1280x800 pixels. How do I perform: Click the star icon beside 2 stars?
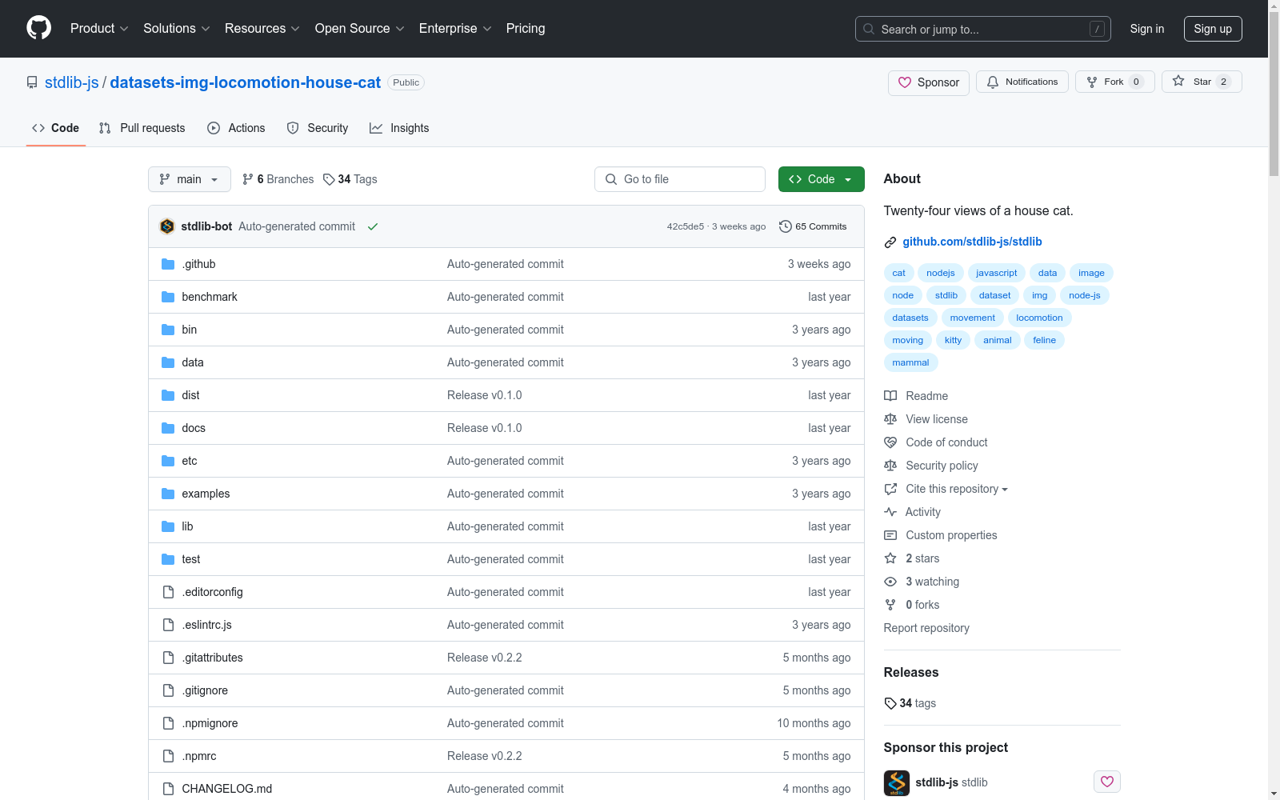pyautogui.click(x=890, y=558)
